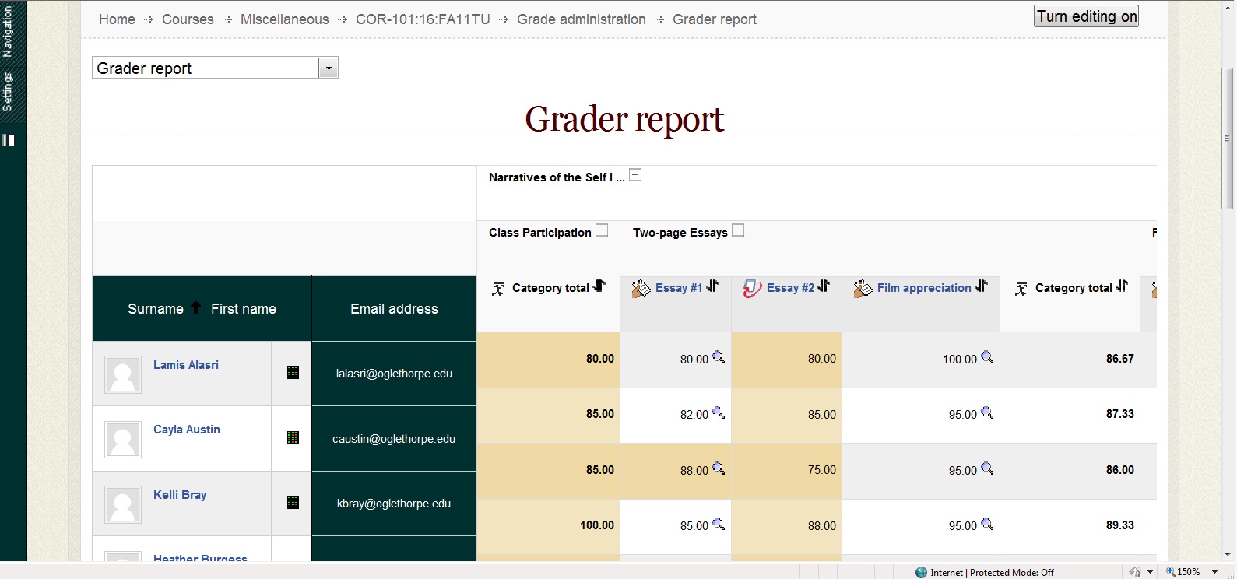Go to Home in breadcrumb
This screenshot has height=579, width=1237.
point(117,19)
